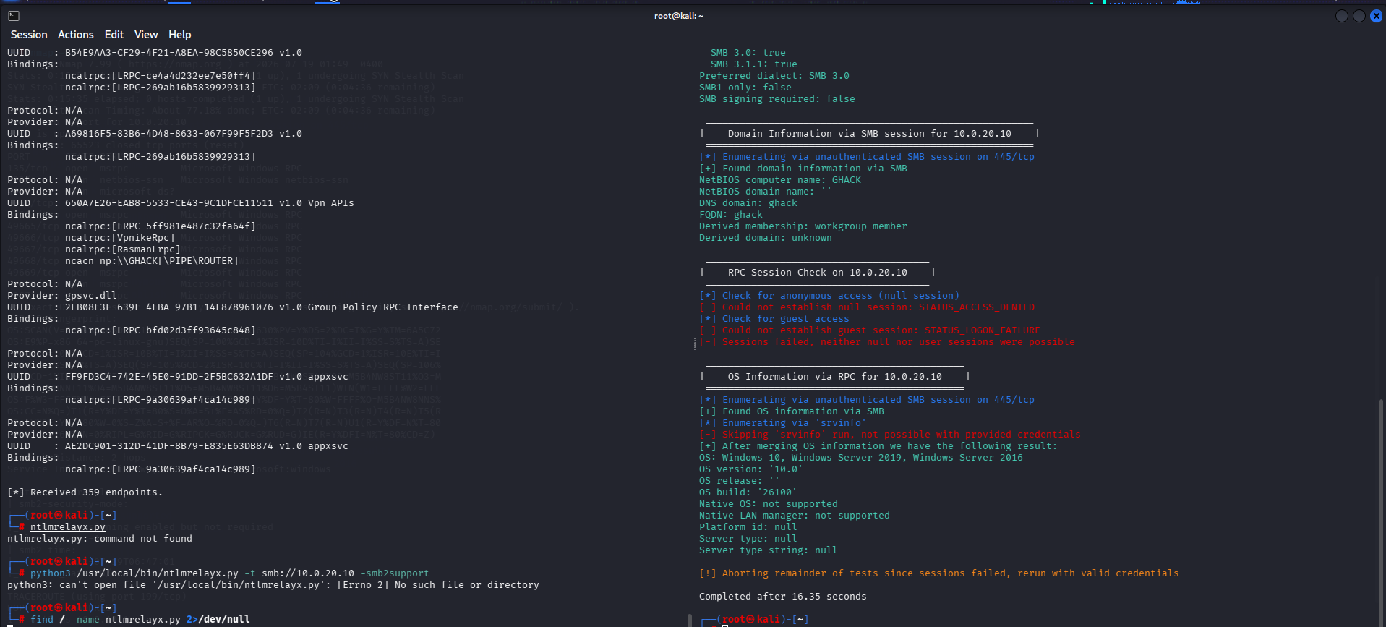
Task: Click 'Found OS information via SMB' line
Action: click(792, 411)
